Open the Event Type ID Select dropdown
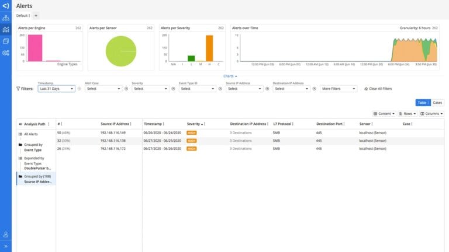 point(197,89)
